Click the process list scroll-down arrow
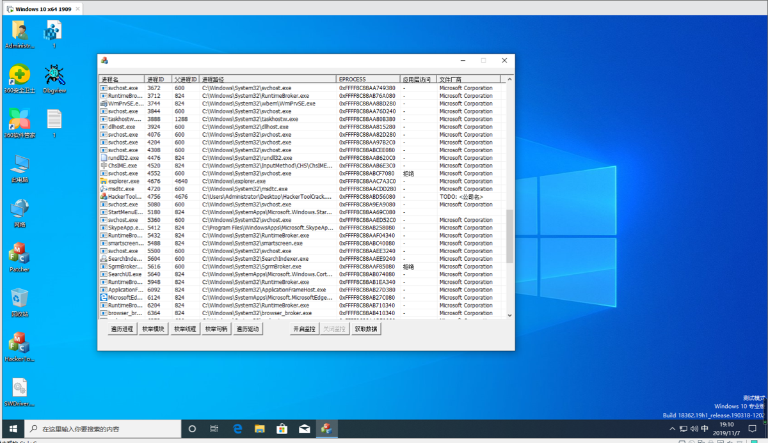 pos(509,315)
